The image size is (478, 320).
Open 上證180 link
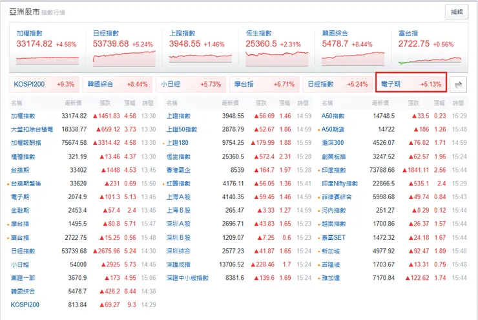pos(178,143)
